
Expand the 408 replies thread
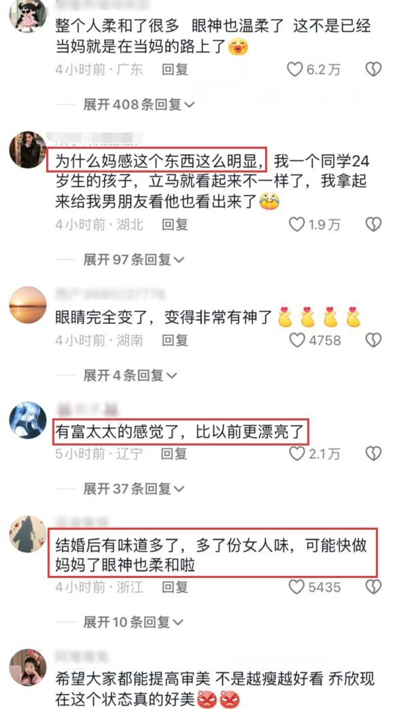click(x=139, y=105)
